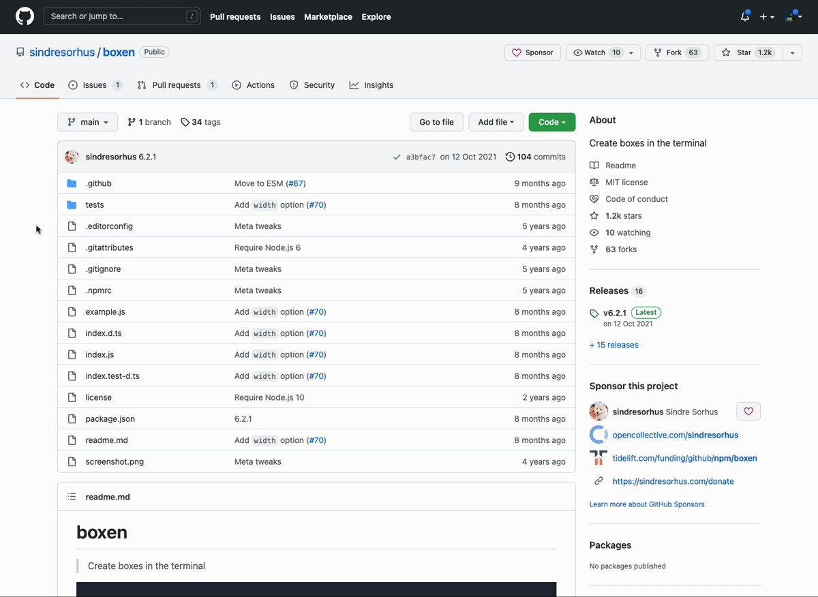Select the Code tab
This screenshot has width=818, height=597.
(37, 85)
